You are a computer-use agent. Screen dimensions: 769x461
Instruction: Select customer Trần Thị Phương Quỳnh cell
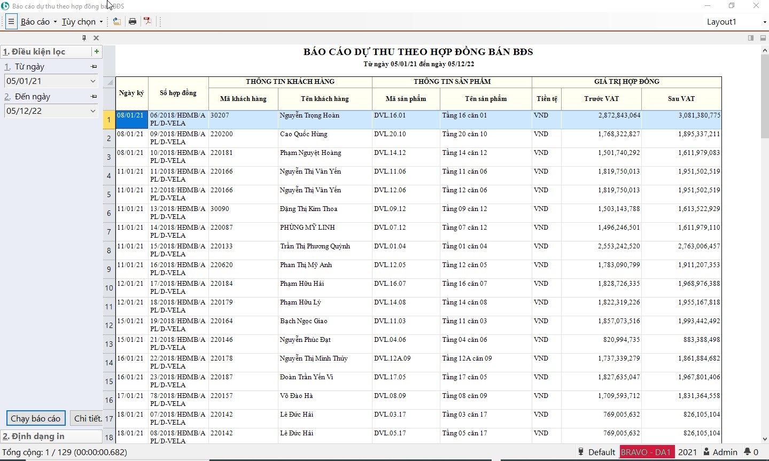[x=325, y=251]
